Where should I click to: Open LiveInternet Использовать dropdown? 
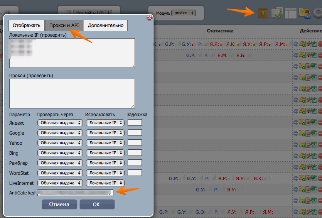105,183
